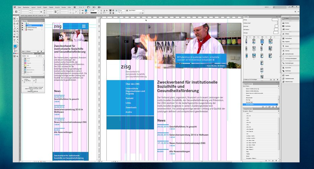Switch to the Separationsvorschau tab
Viewport: 314px width, 169px height.
[x=28, y=53]
